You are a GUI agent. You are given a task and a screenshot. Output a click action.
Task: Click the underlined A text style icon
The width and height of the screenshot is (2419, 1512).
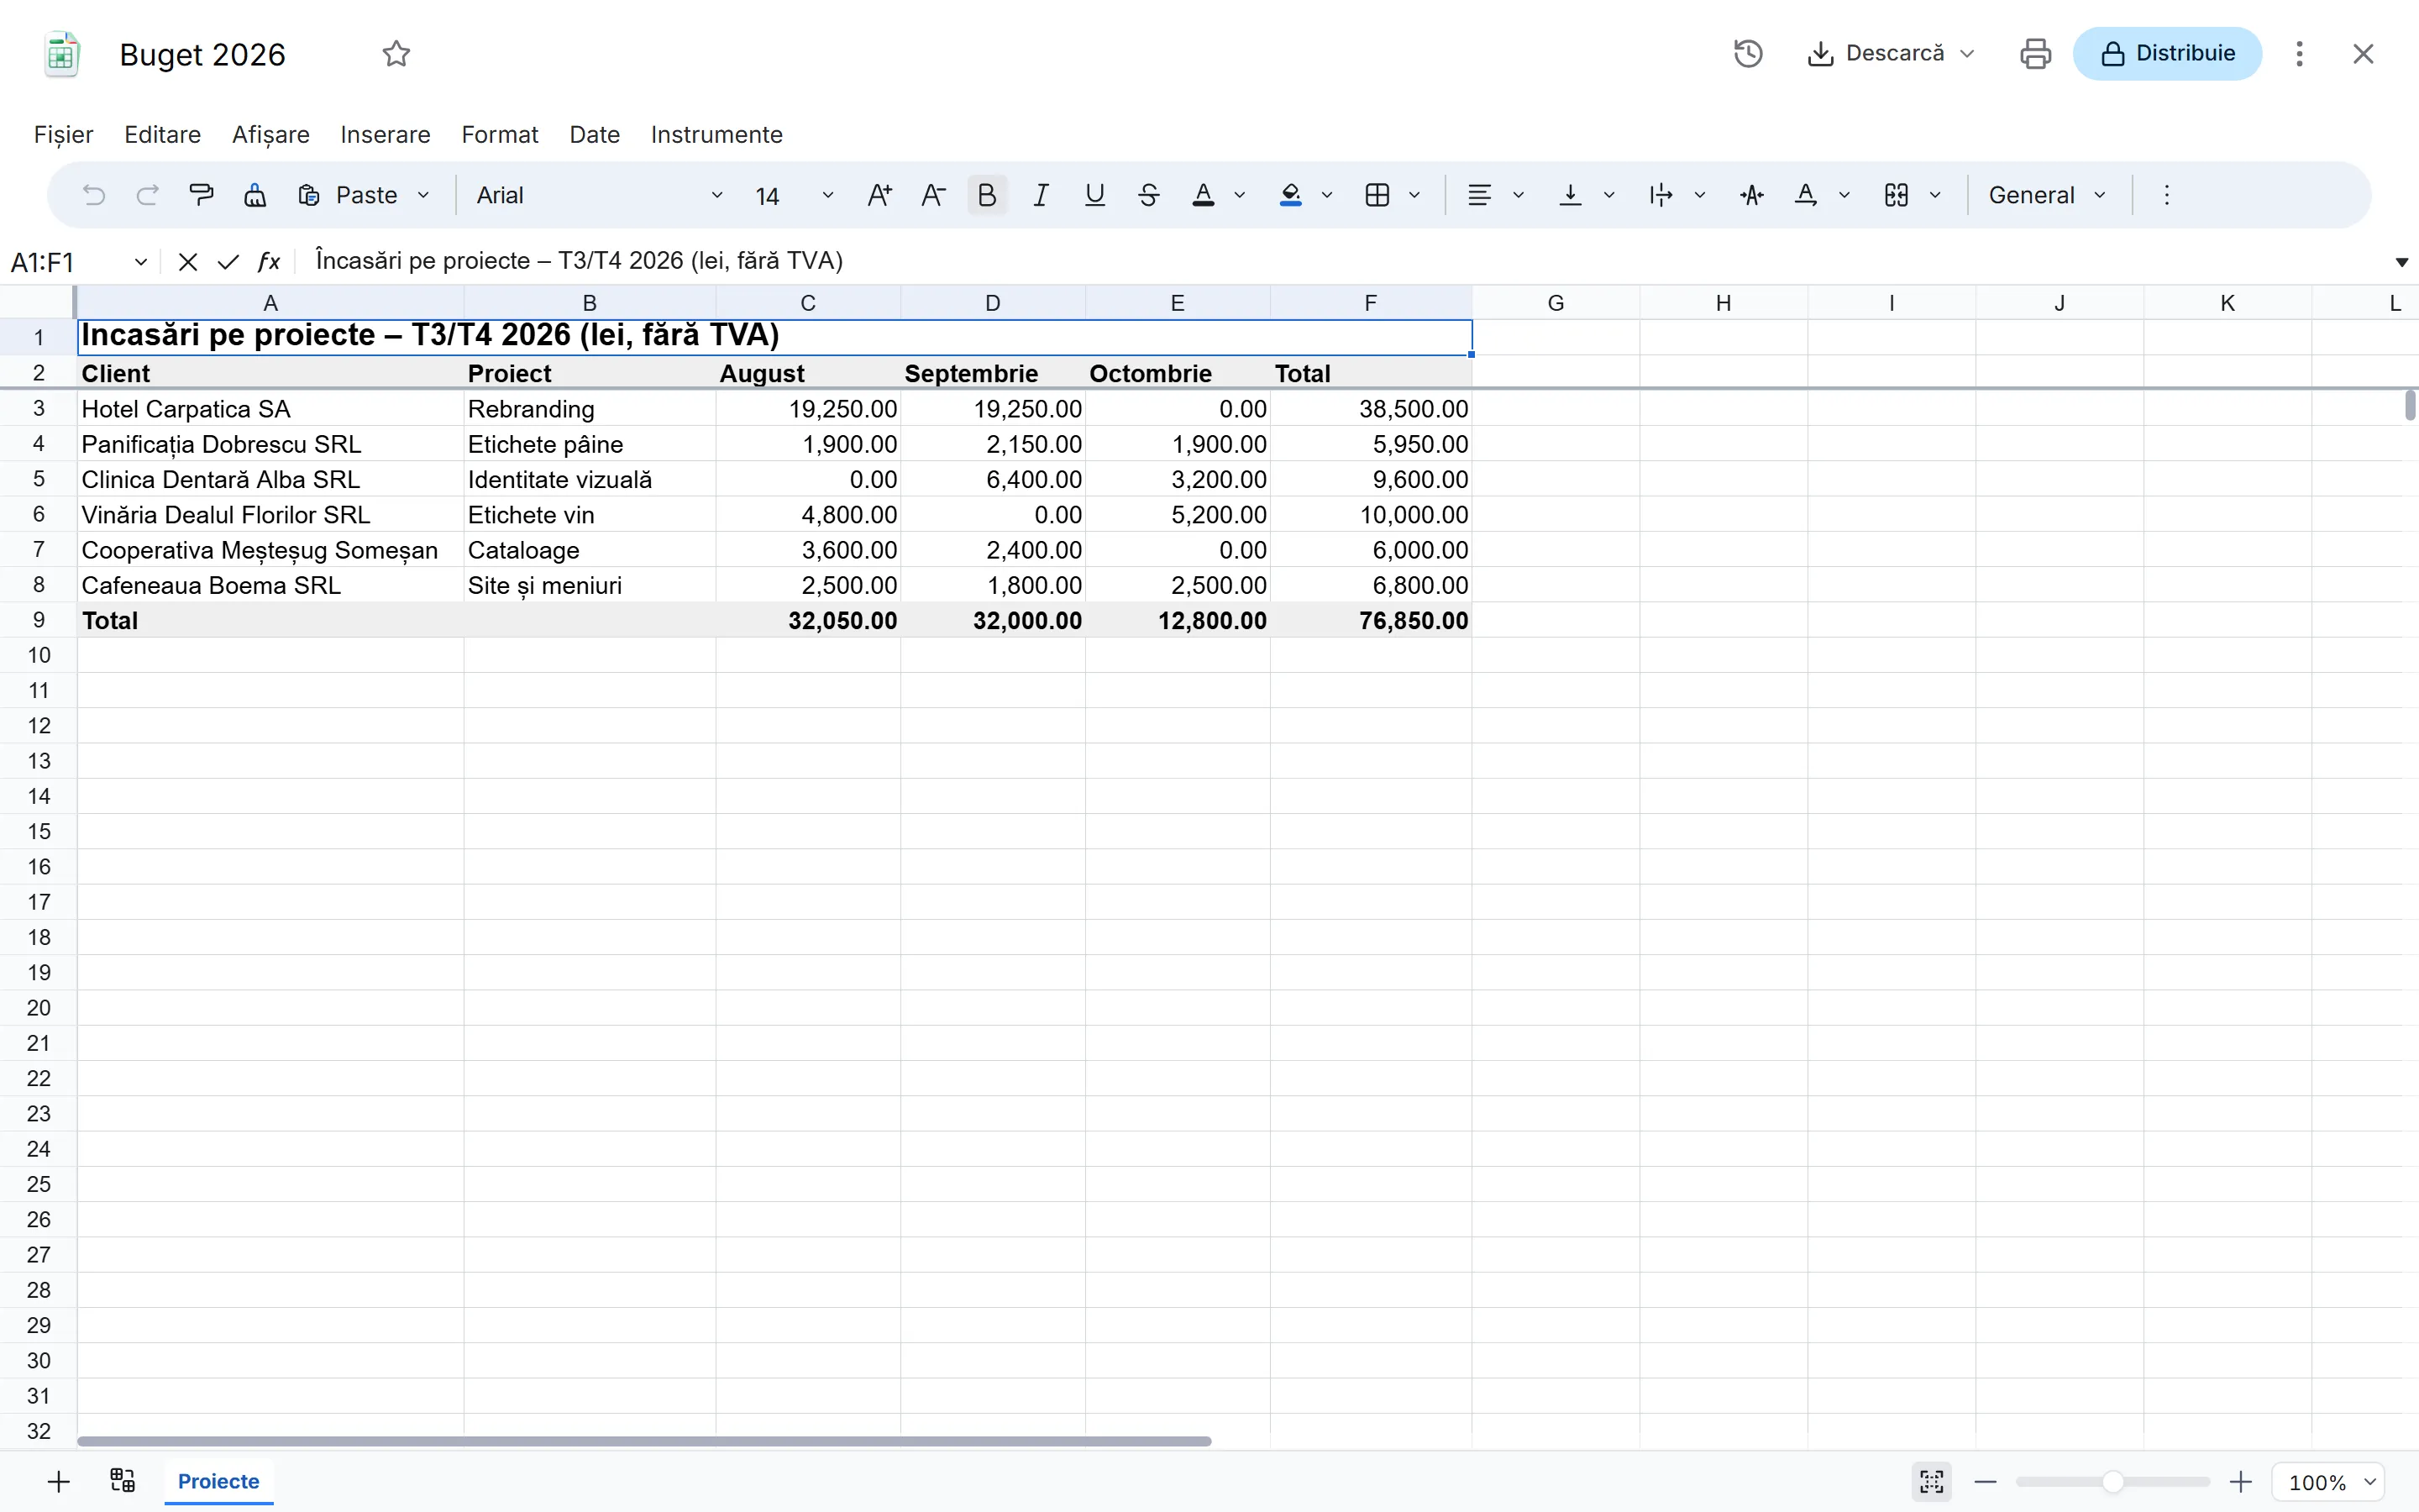point(1805,195)
